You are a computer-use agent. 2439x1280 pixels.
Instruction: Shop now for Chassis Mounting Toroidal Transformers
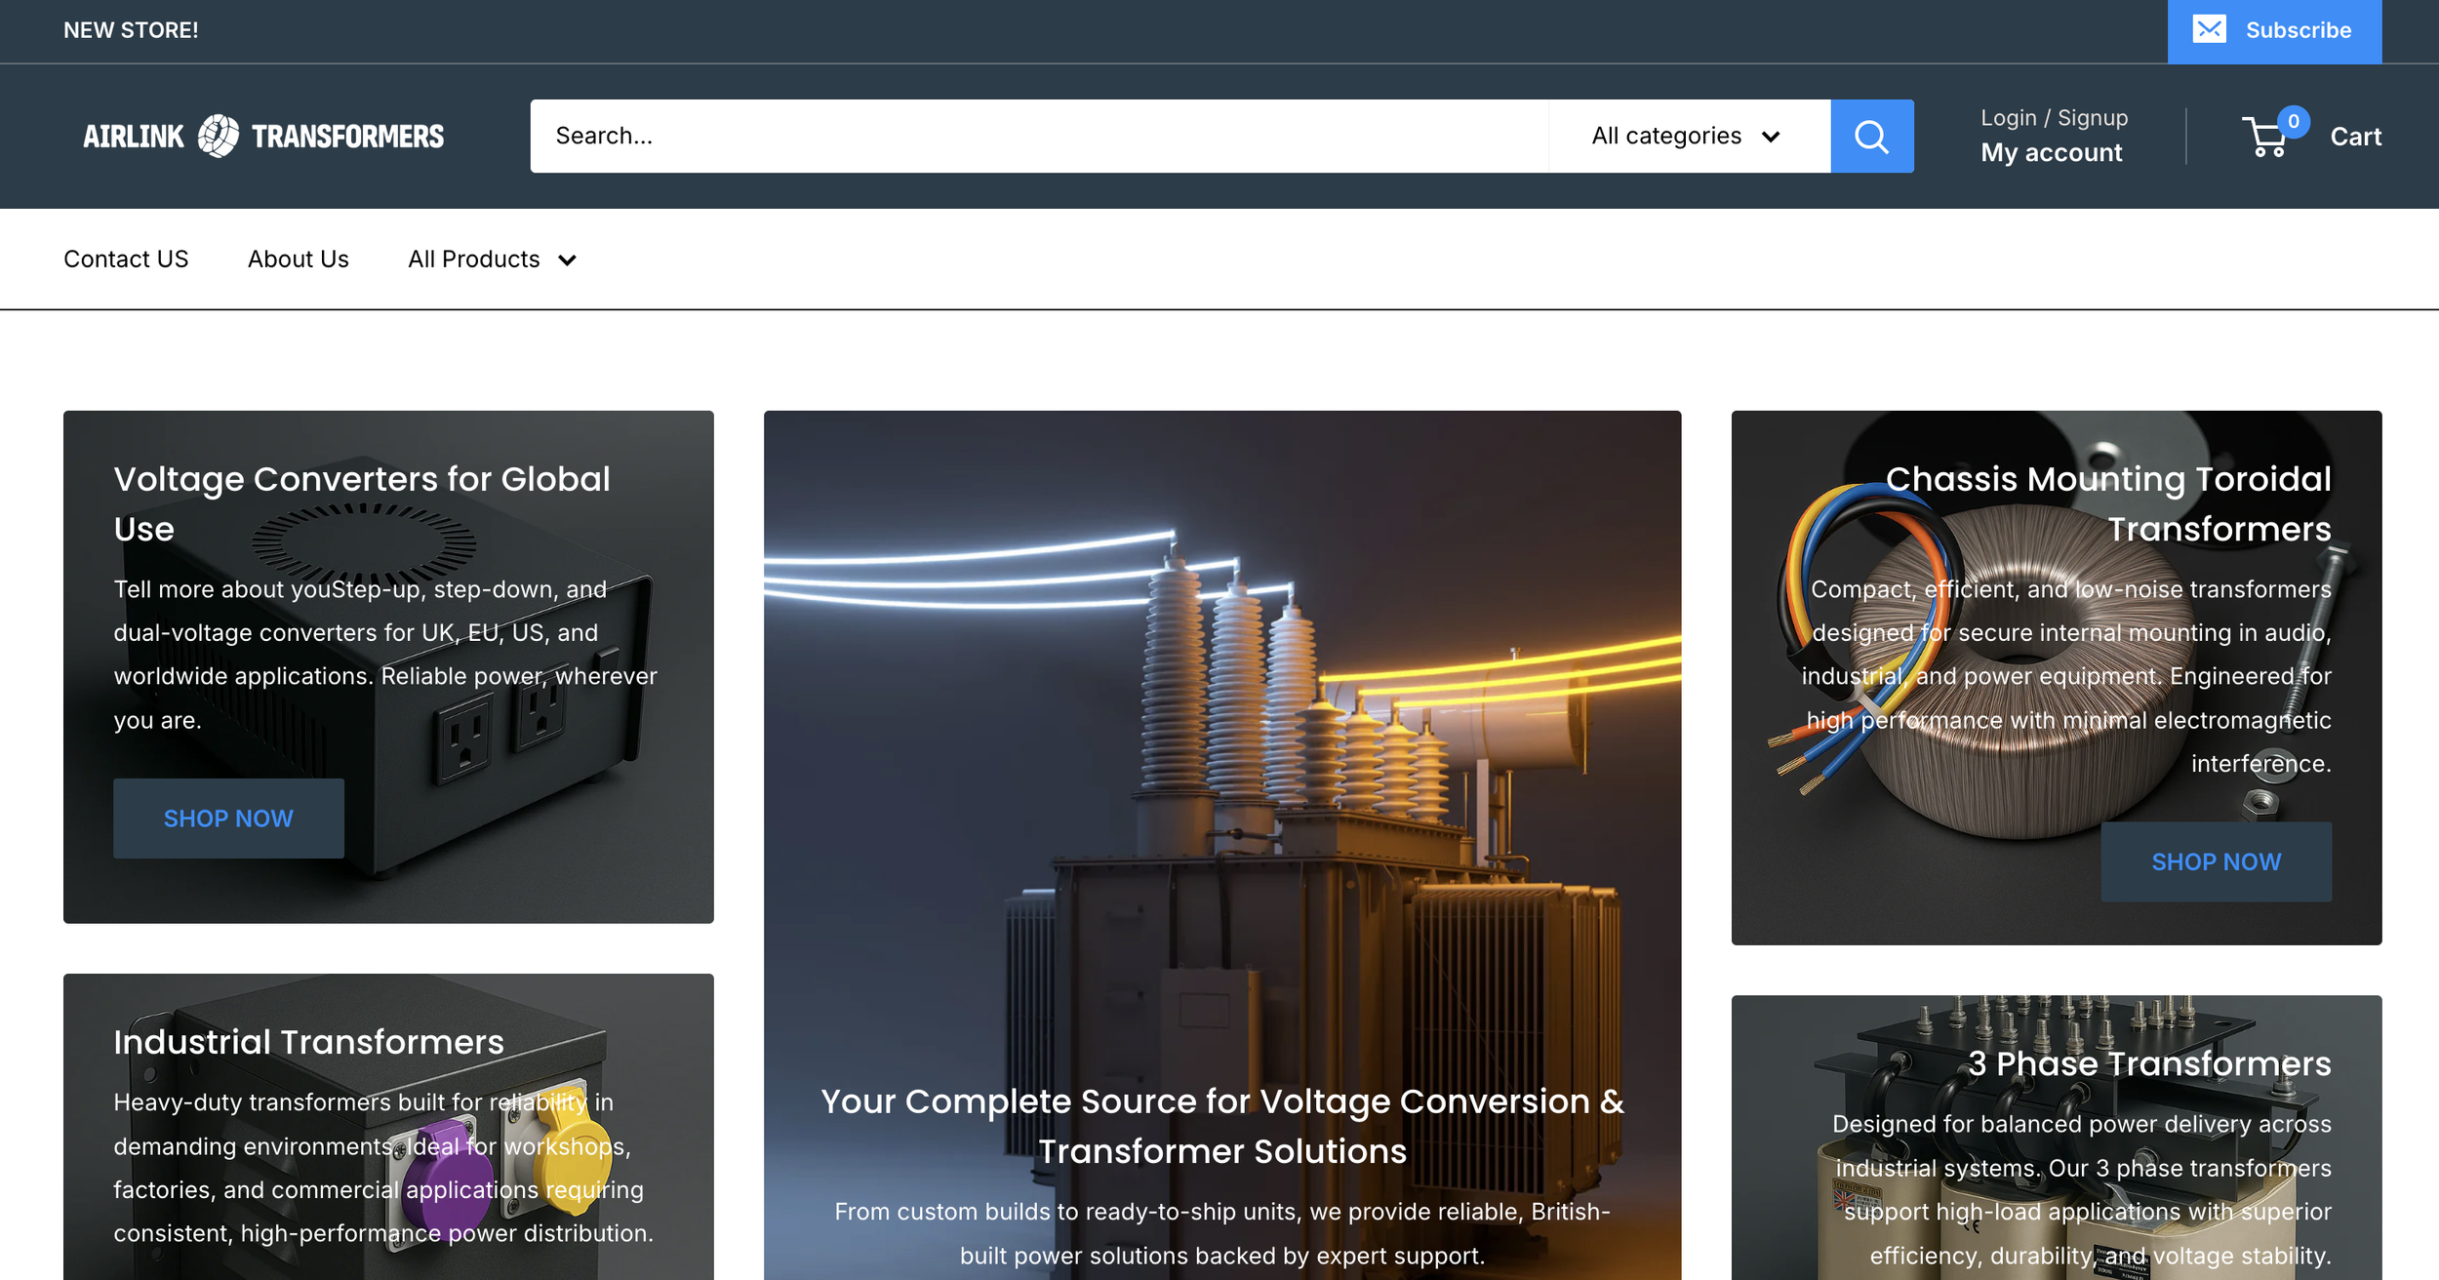click(2216, 861)
